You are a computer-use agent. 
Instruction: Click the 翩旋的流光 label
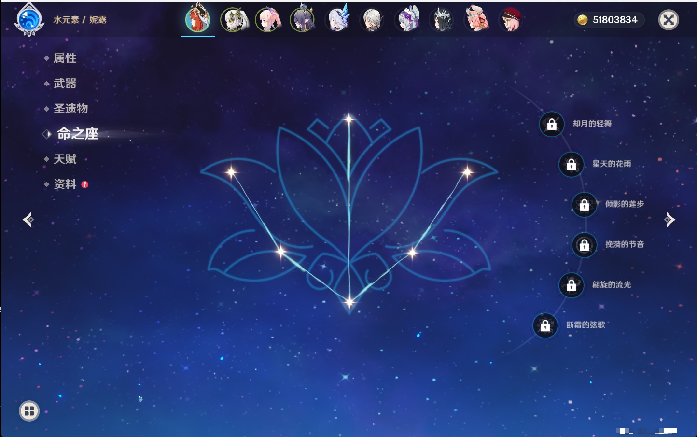(612, 284)
